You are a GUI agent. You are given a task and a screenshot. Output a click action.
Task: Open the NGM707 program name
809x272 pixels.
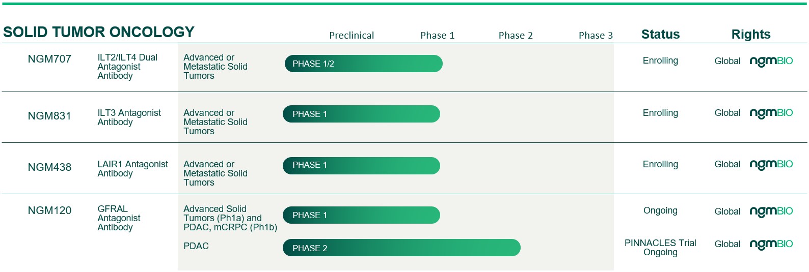49,59
